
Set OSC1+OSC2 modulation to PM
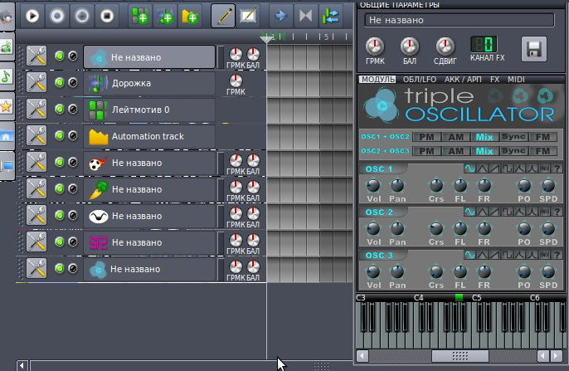pos(426,137)
